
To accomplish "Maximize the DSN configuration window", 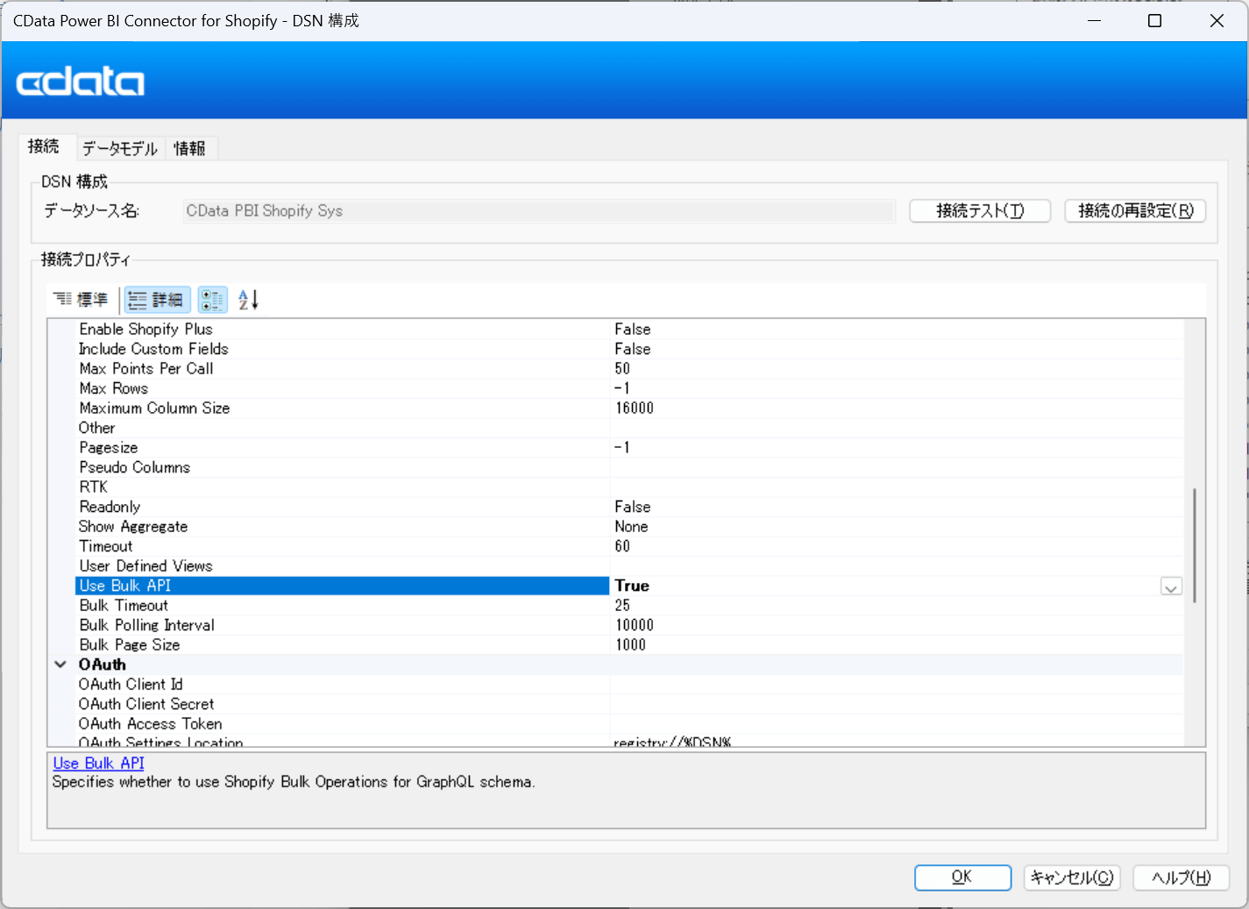I will [1155, 21].
